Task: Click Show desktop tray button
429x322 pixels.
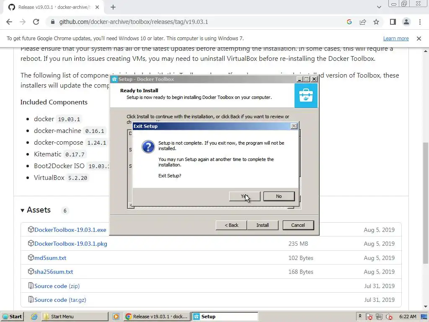Action: (x=424, y=317)
